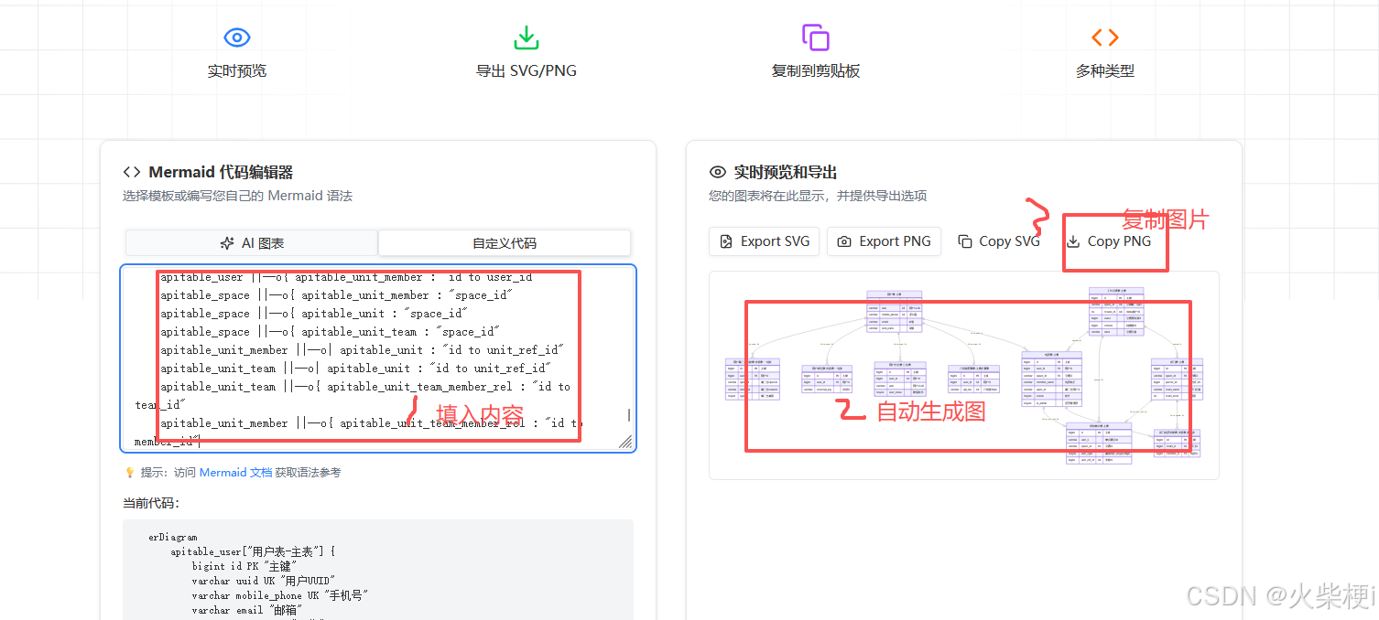Click the sparkle icon on the AI 图表 tab
The width and height of the screenshot is (1379, 620).
pyautogui.click(x=225, y=242)
